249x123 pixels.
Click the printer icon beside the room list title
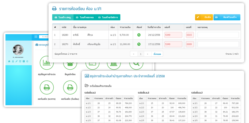point(54,9)
